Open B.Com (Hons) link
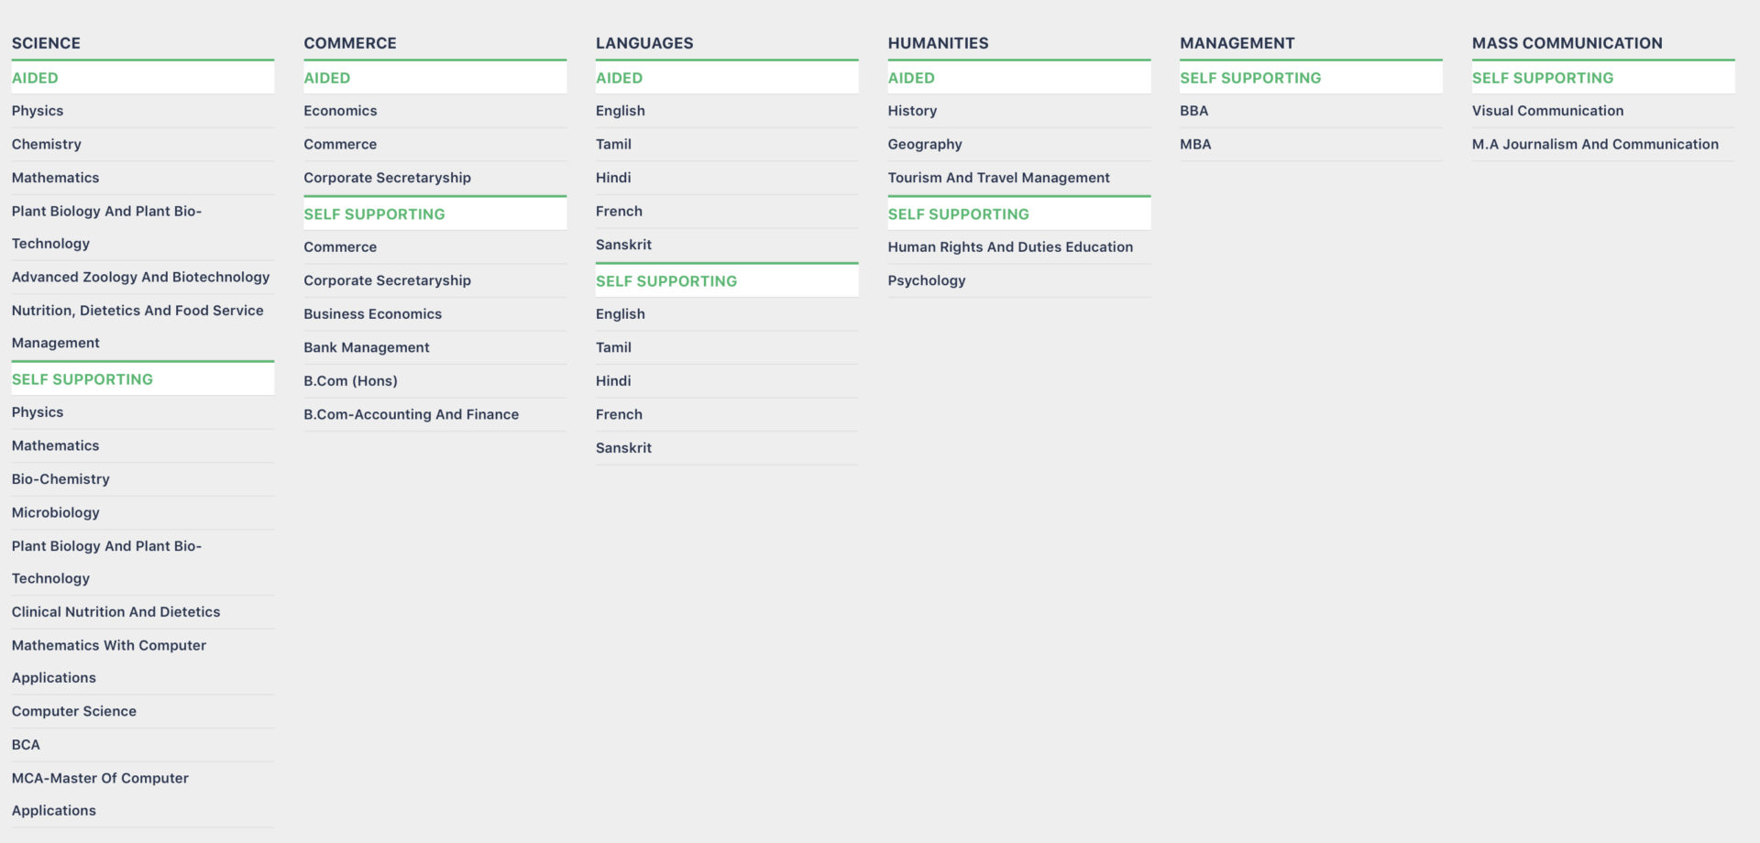This screenshot has width=1760, height=843. [350, 381]
